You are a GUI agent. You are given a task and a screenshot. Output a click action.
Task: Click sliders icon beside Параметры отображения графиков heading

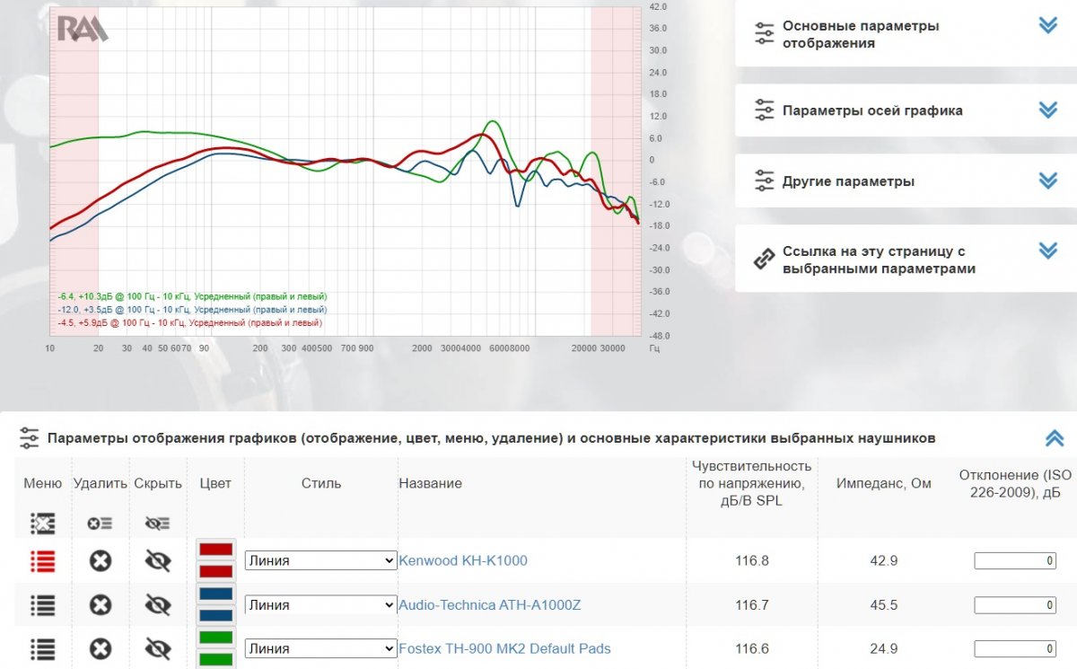(x=30, y=438)
